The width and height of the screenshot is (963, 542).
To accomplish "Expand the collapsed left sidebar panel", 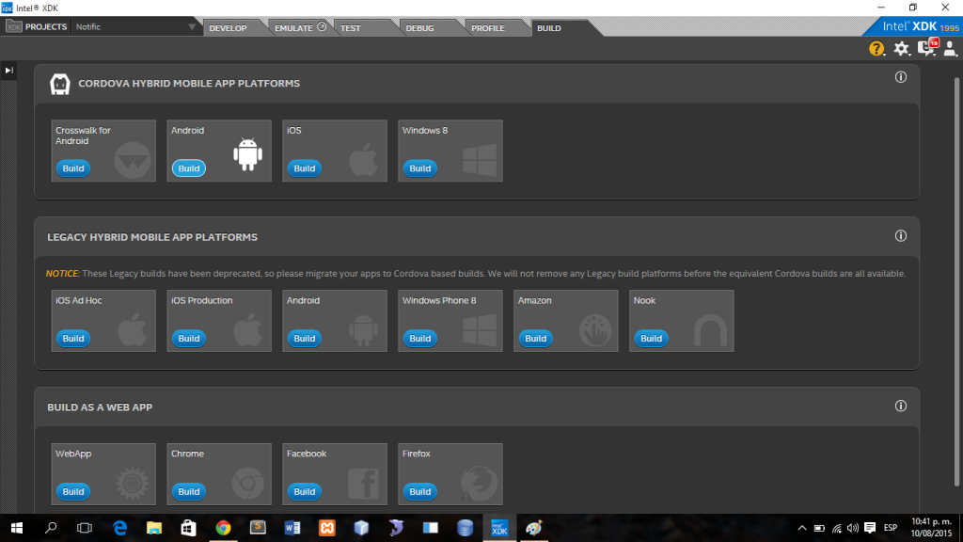I will point(8,71).
